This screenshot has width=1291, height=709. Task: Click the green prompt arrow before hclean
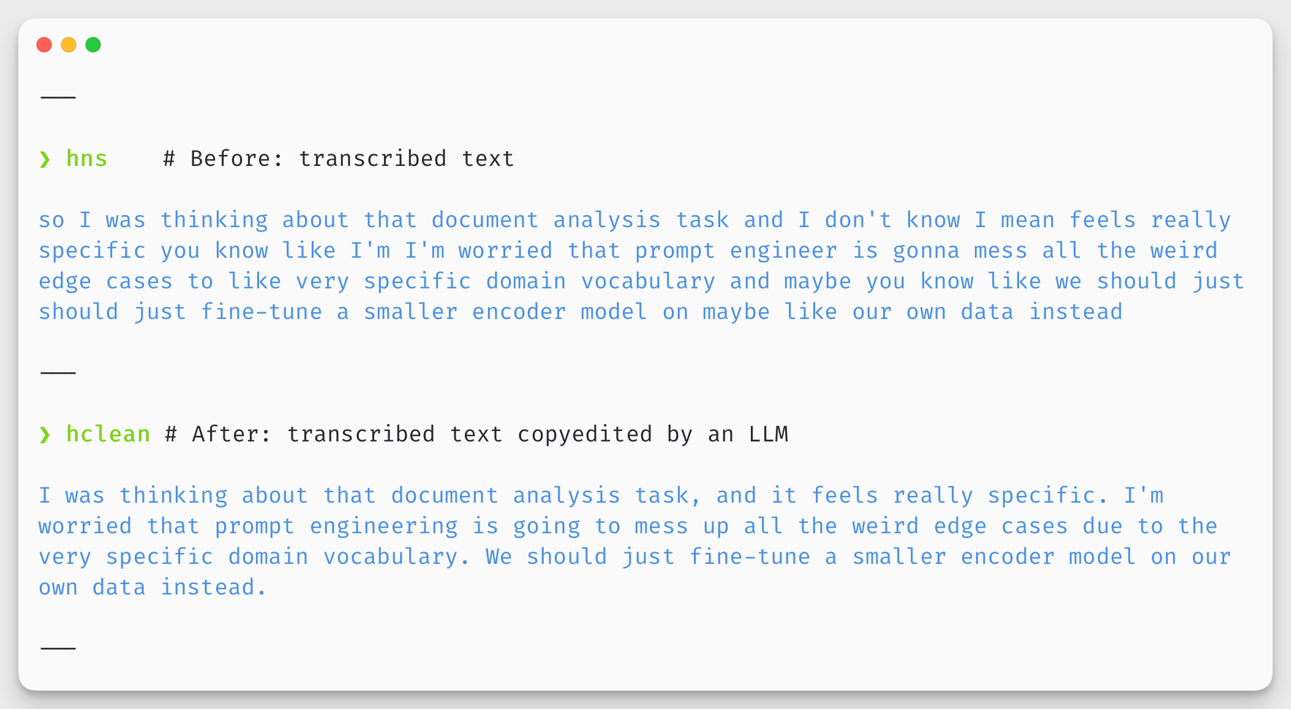(45, 434)
